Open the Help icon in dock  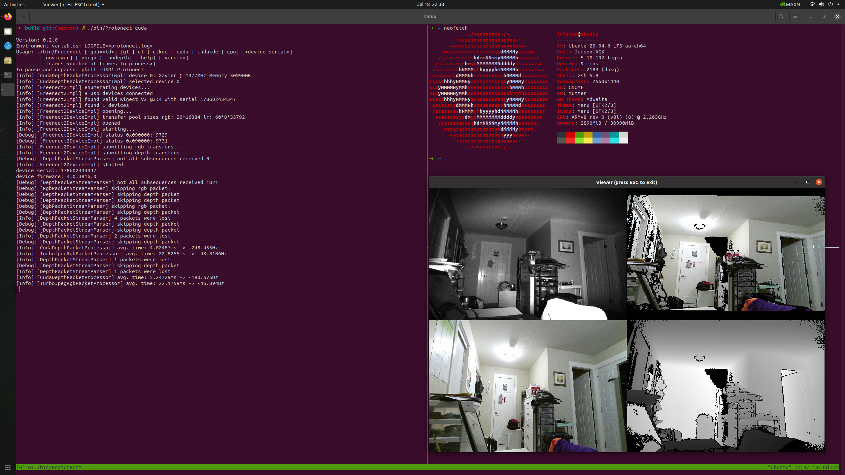pyautogui.click(x=8, y=46)
